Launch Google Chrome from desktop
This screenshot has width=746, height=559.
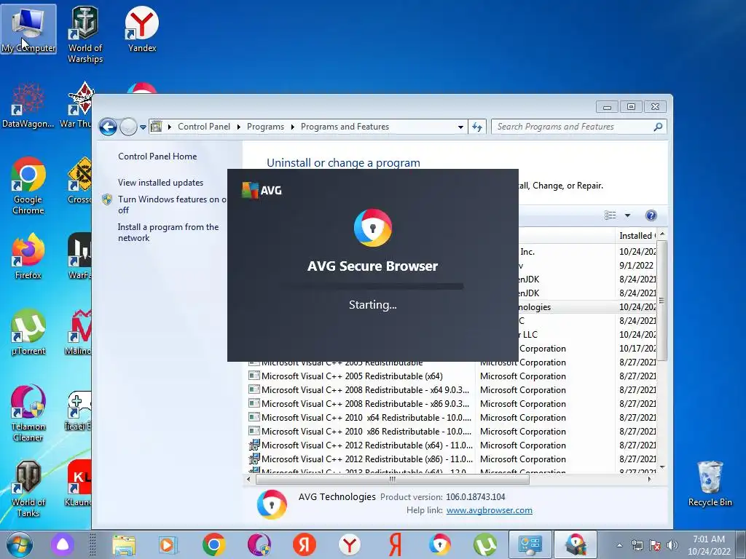point(28,186)
